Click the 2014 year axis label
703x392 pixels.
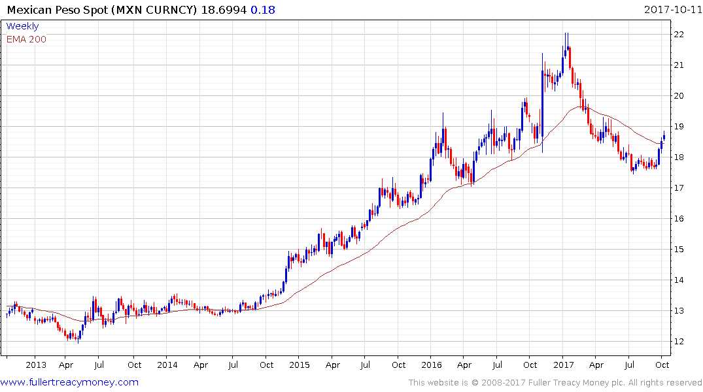[x=167, y=365]
